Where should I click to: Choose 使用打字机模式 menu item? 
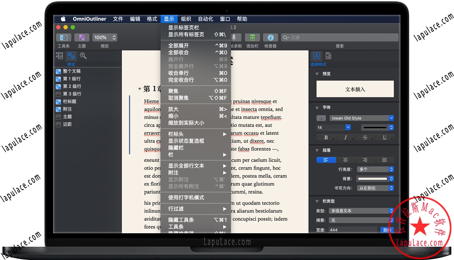(x=196, y=198)
